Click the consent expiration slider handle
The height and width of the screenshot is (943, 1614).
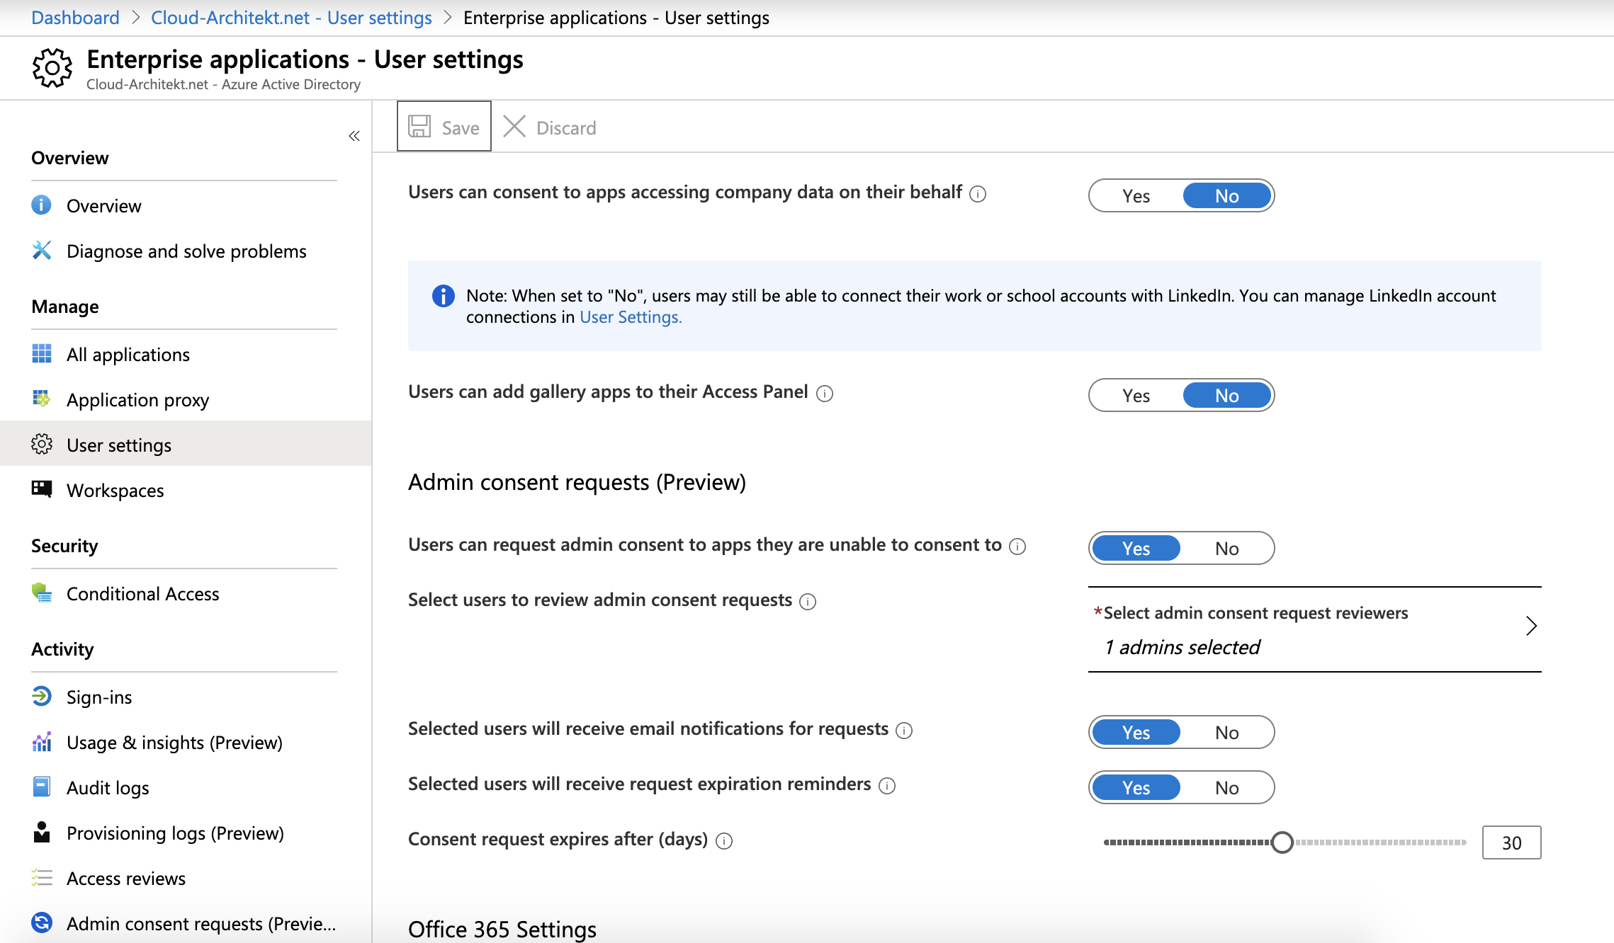1282,842
